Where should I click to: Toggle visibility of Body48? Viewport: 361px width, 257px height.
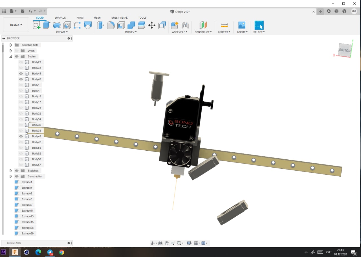click(21, 79)
